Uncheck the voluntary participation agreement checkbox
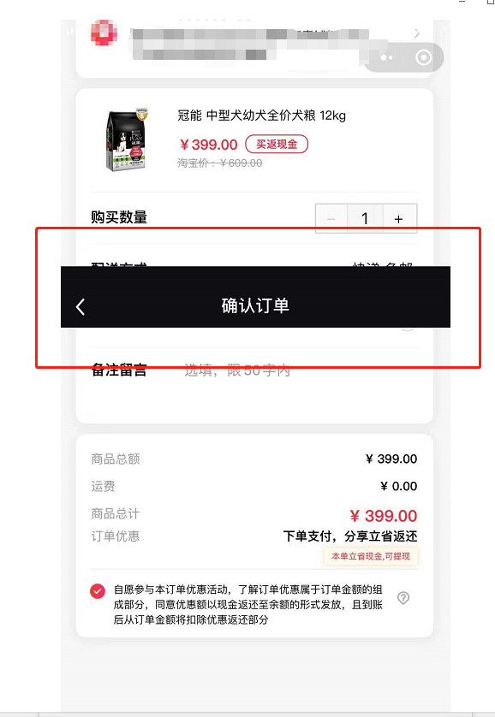 98,590
